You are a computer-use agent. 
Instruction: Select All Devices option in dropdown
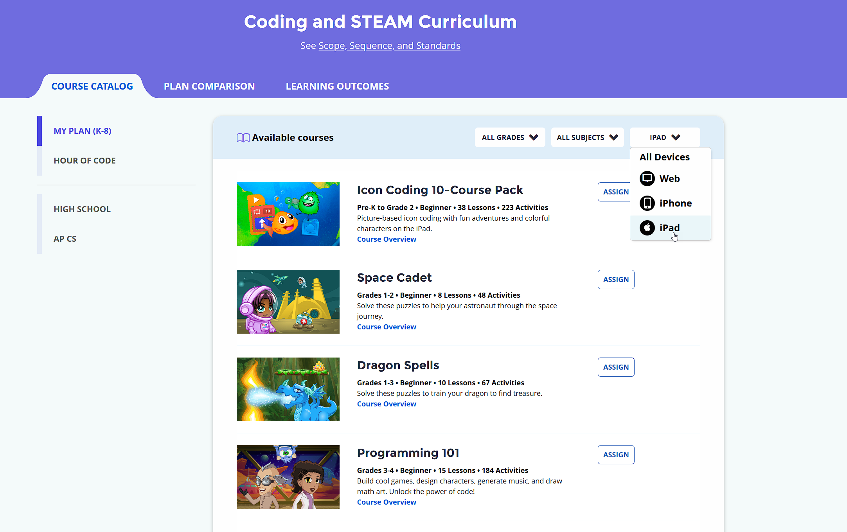pos(664,157)
